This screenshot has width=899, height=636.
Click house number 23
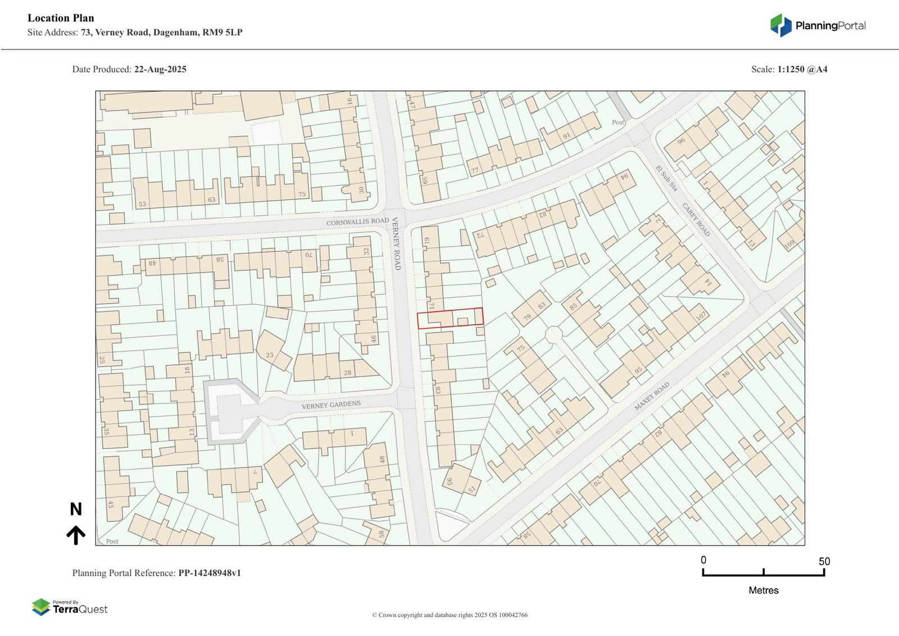coord(270,355)
